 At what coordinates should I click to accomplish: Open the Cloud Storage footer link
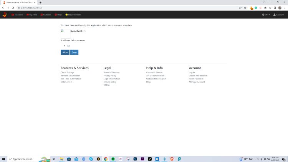[67, 73]
